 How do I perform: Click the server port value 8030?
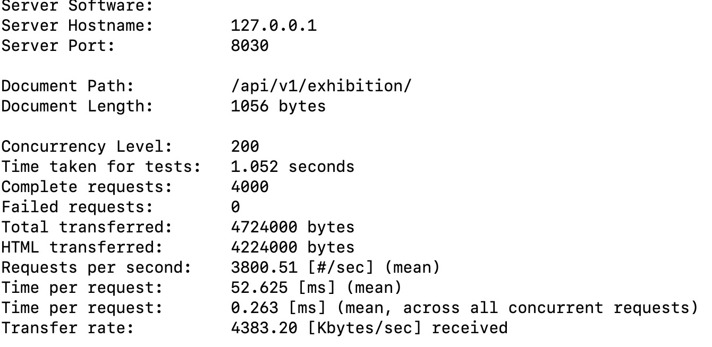point(250,46)
